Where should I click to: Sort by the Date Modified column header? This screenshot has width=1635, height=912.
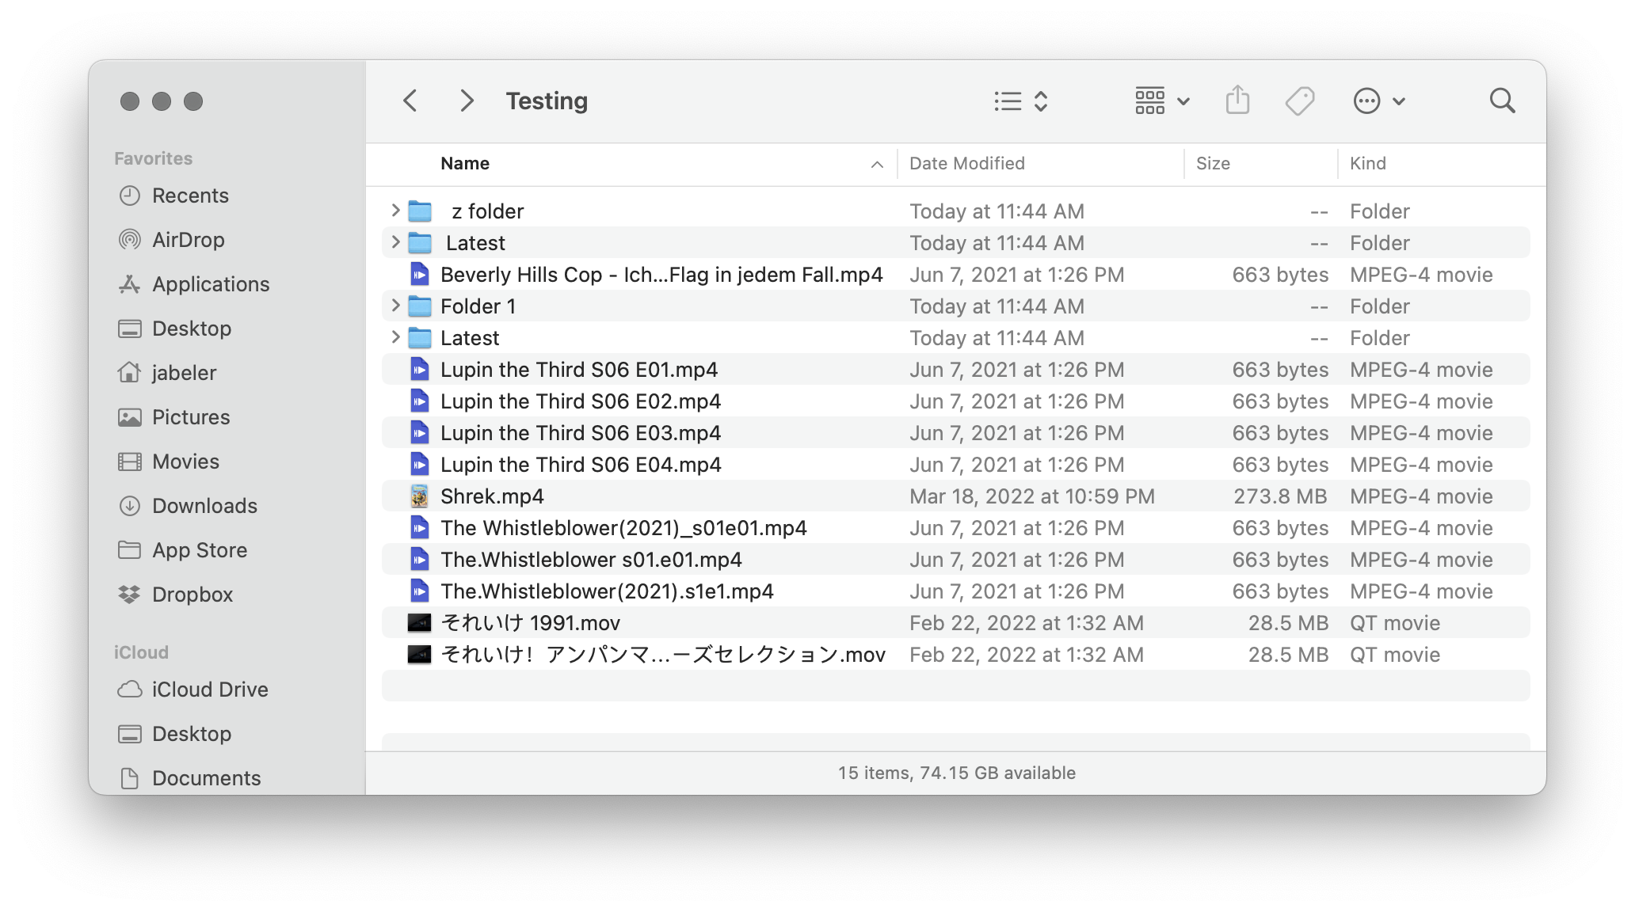[x=966, y=164]
